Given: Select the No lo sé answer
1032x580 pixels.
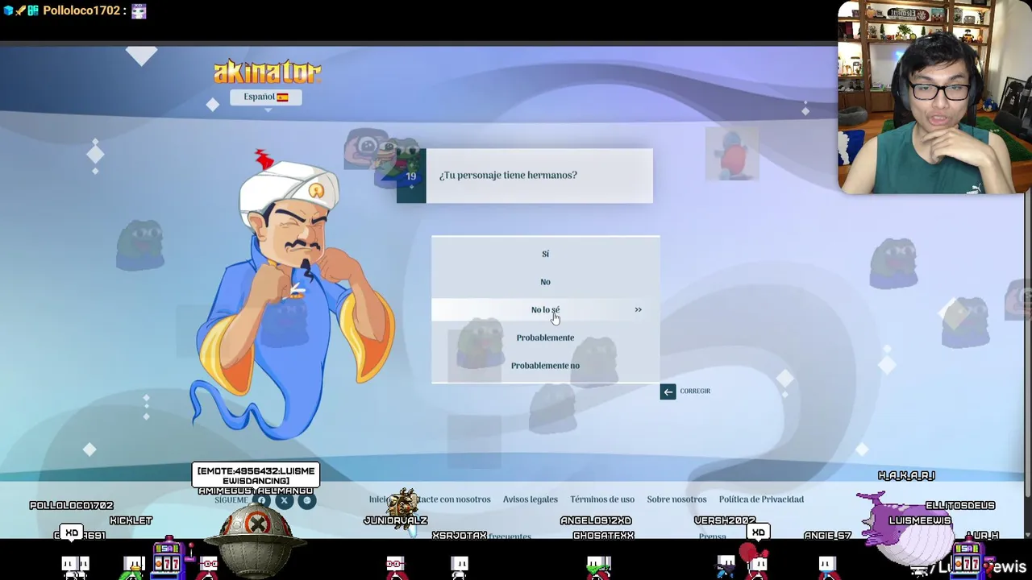Looking at the screenshot, I should click(x=545, y=309).
